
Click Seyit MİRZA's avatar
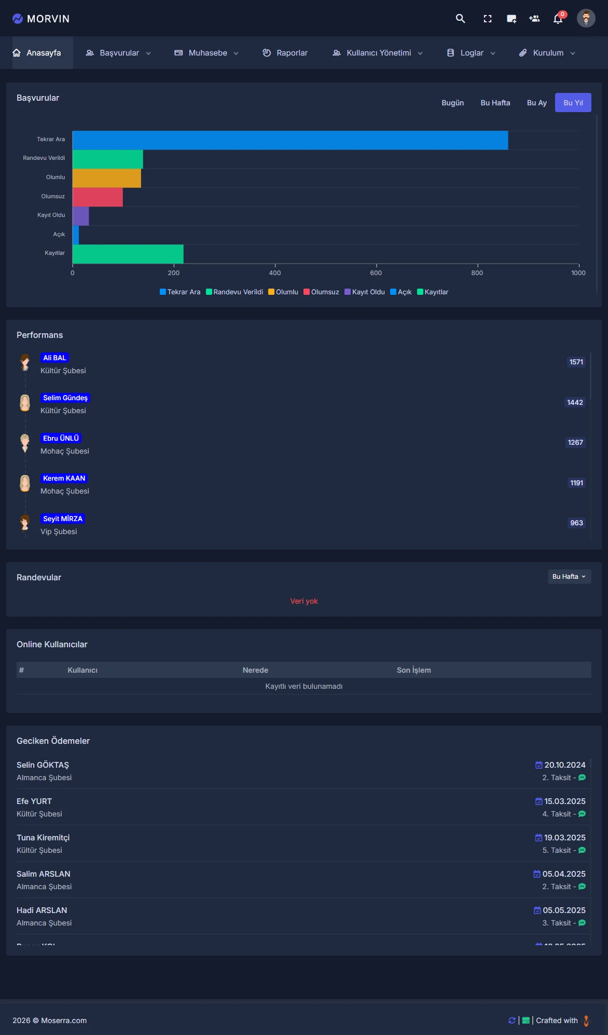point(25,523)
